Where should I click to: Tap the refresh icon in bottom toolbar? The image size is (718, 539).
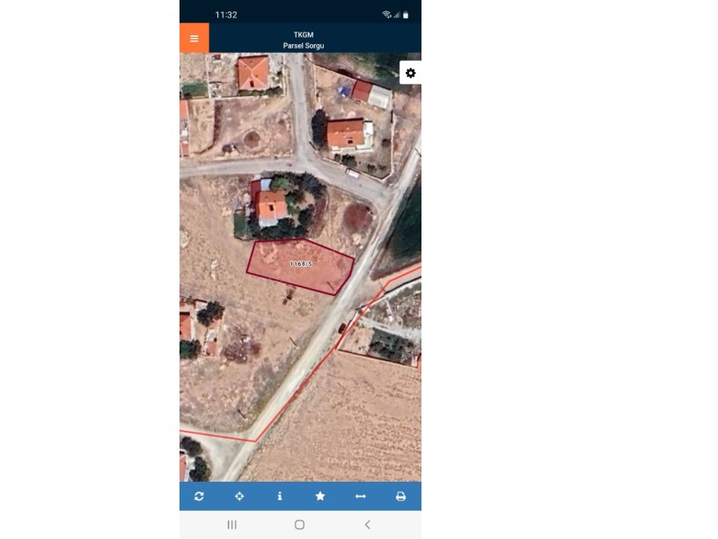click(199, 496)
